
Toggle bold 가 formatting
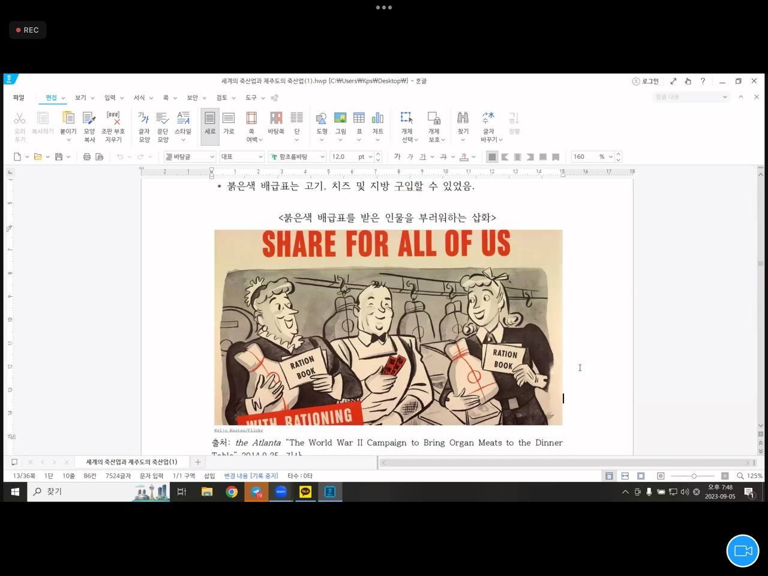pos(397,157)
